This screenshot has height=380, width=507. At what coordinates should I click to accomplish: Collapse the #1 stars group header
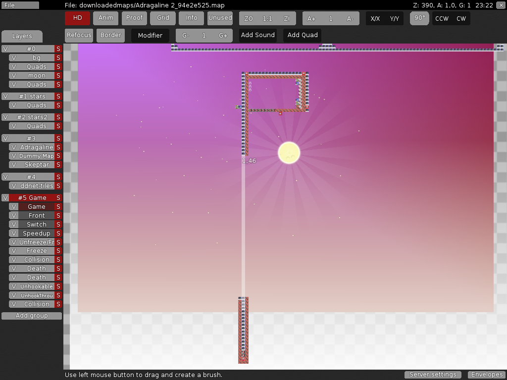pos(32,96)
